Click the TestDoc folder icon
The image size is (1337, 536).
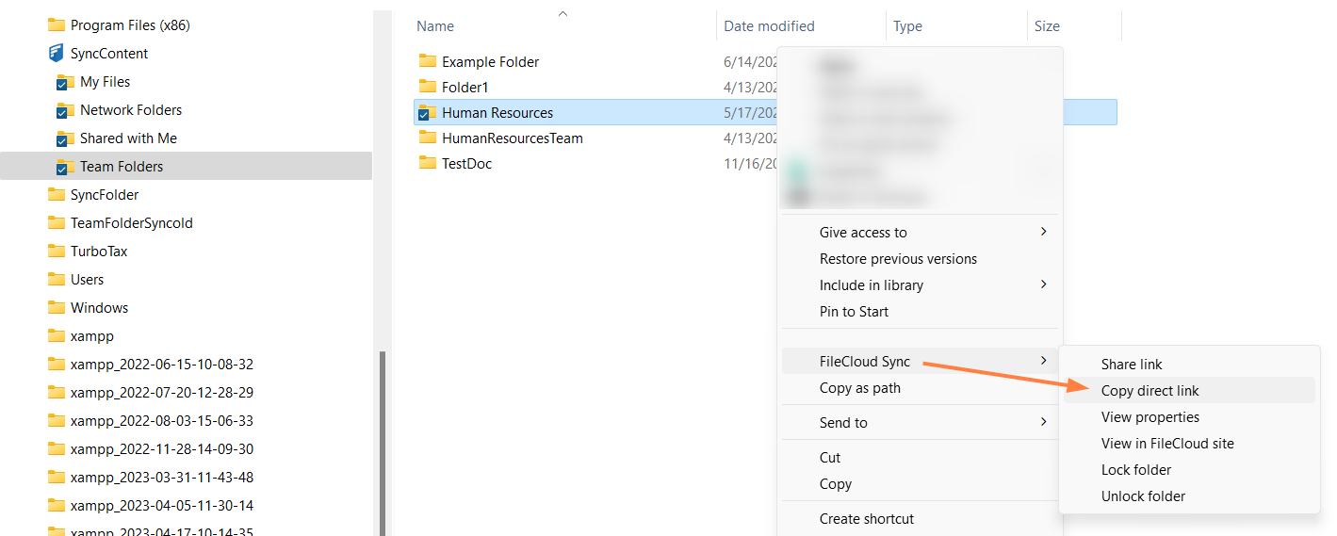pos(429,164)
